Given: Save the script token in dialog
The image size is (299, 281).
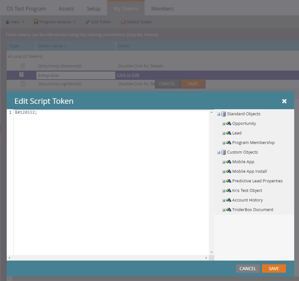Looking at the screenshot, I should (x=273, y=269).
